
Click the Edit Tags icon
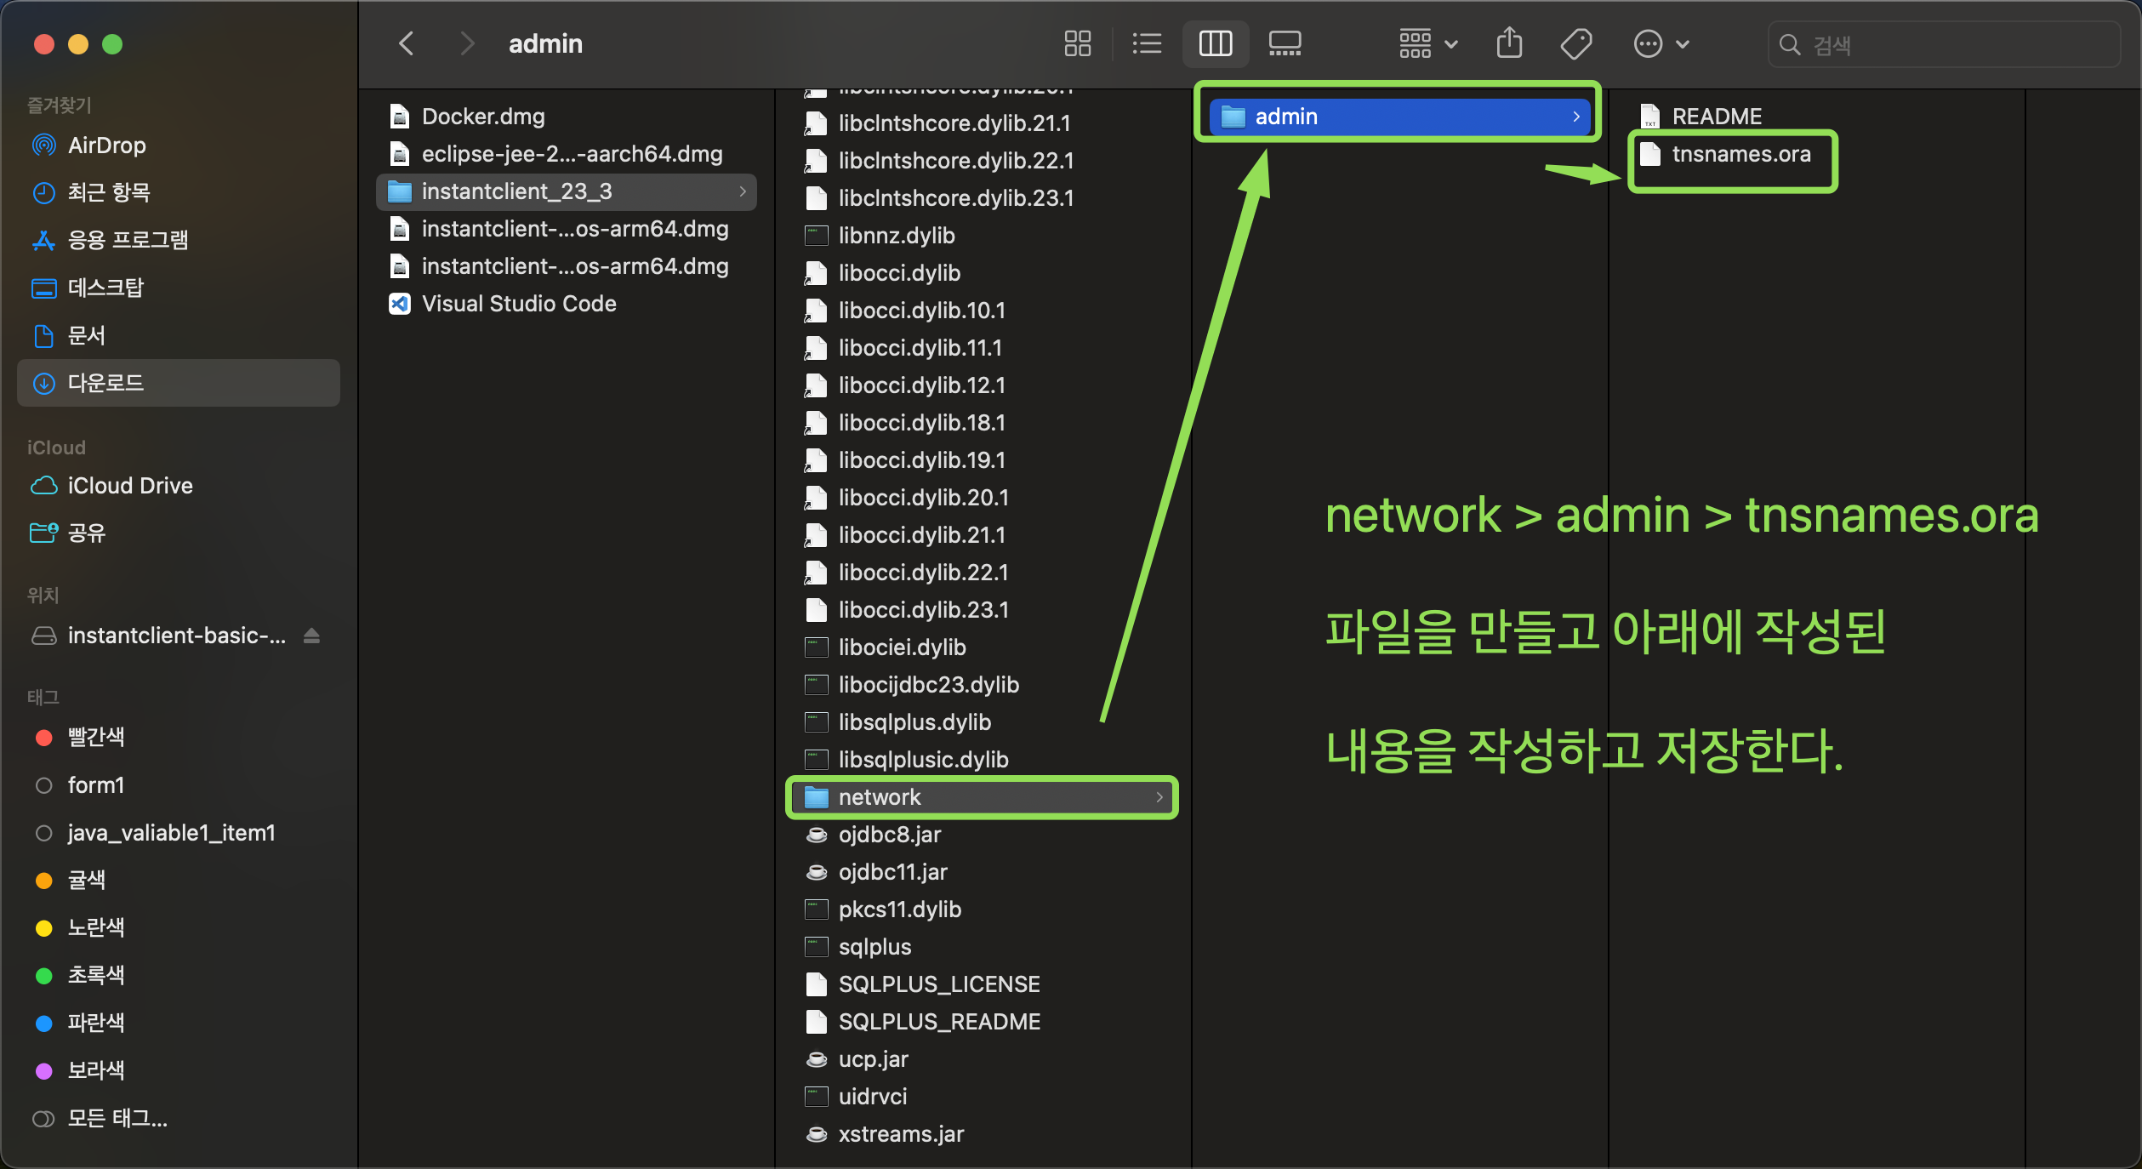tap(1575, 43)
